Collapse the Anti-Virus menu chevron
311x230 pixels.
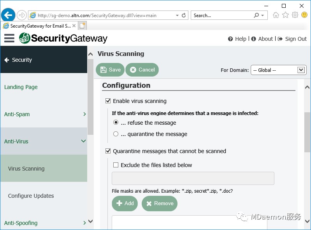coord(84,141)
